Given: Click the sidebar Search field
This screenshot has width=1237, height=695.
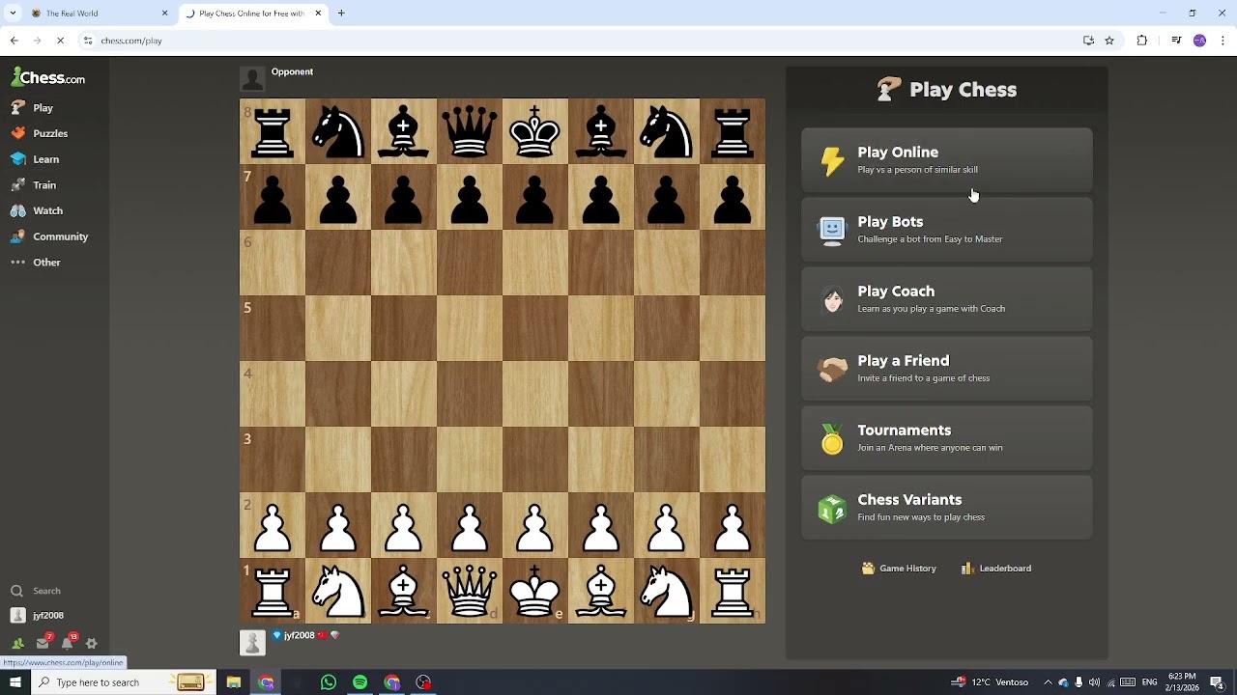Looking at the screenshot, I should click(x=54, y=591).
